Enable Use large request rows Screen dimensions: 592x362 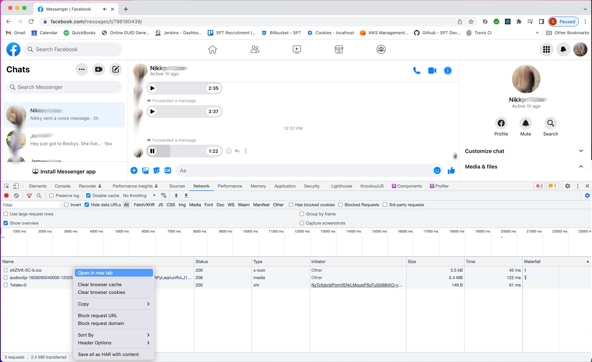[x=6, y=214]
